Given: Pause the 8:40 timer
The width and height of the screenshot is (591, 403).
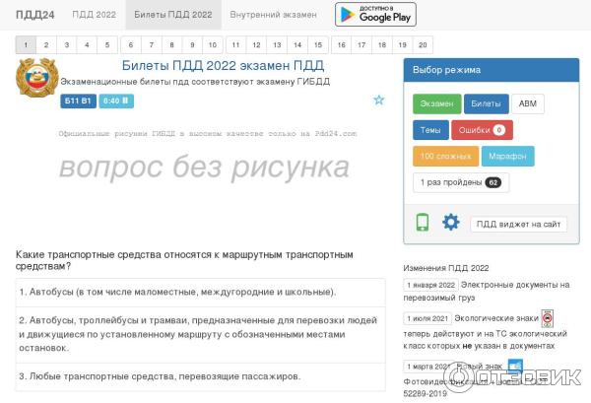Looking at the screenshot, I should coord(116,101).
